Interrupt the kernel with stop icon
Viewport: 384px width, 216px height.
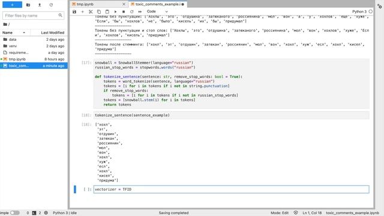(124, 11)
